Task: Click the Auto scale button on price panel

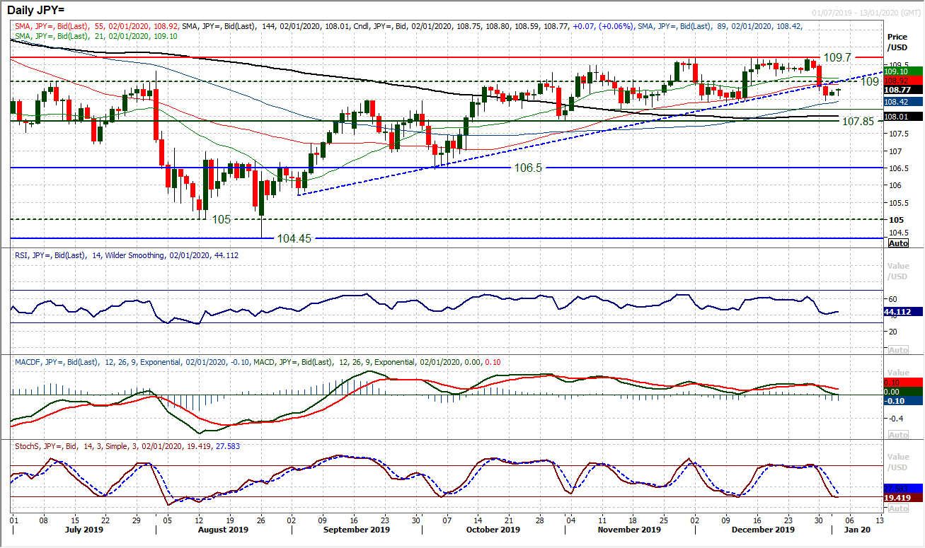Action: (x=897, y=243)
